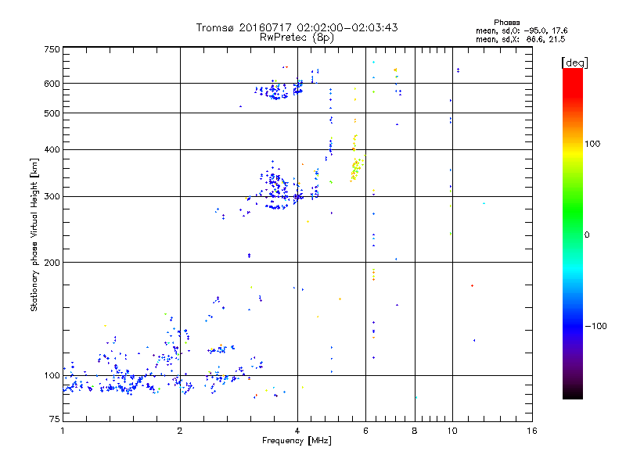Click the '600' y-axis tick label
626x469 pixels.
pos(52,84)
